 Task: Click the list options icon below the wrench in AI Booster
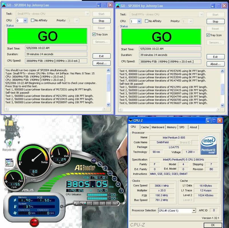coord(105,168)
